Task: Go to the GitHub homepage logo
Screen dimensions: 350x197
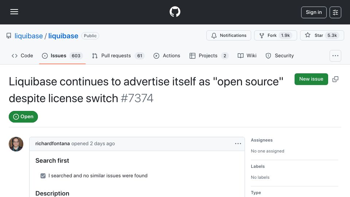Action: 175,12
